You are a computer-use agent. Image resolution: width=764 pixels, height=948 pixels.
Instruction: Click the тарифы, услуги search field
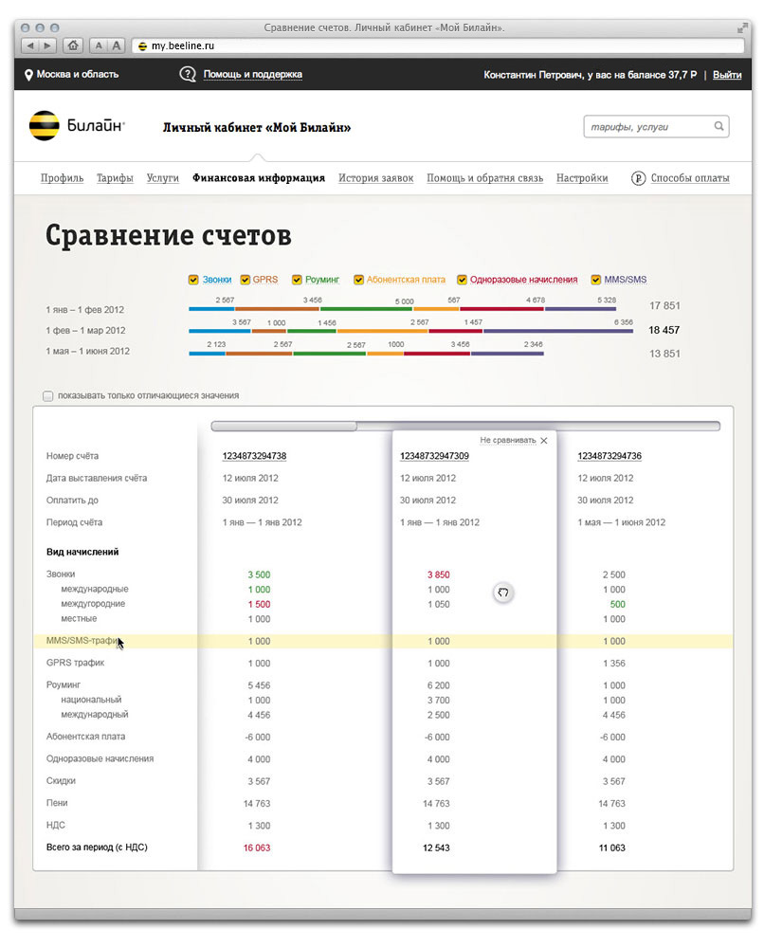click(647, 126)
